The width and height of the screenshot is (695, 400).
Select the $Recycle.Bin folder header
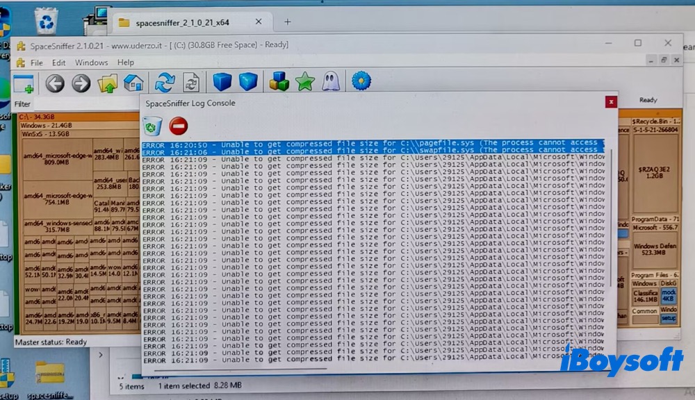click(x=656, y=122)
